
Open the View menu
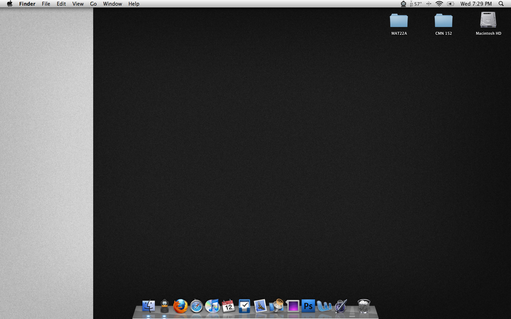pyautogui.click(x=78, y=4)
